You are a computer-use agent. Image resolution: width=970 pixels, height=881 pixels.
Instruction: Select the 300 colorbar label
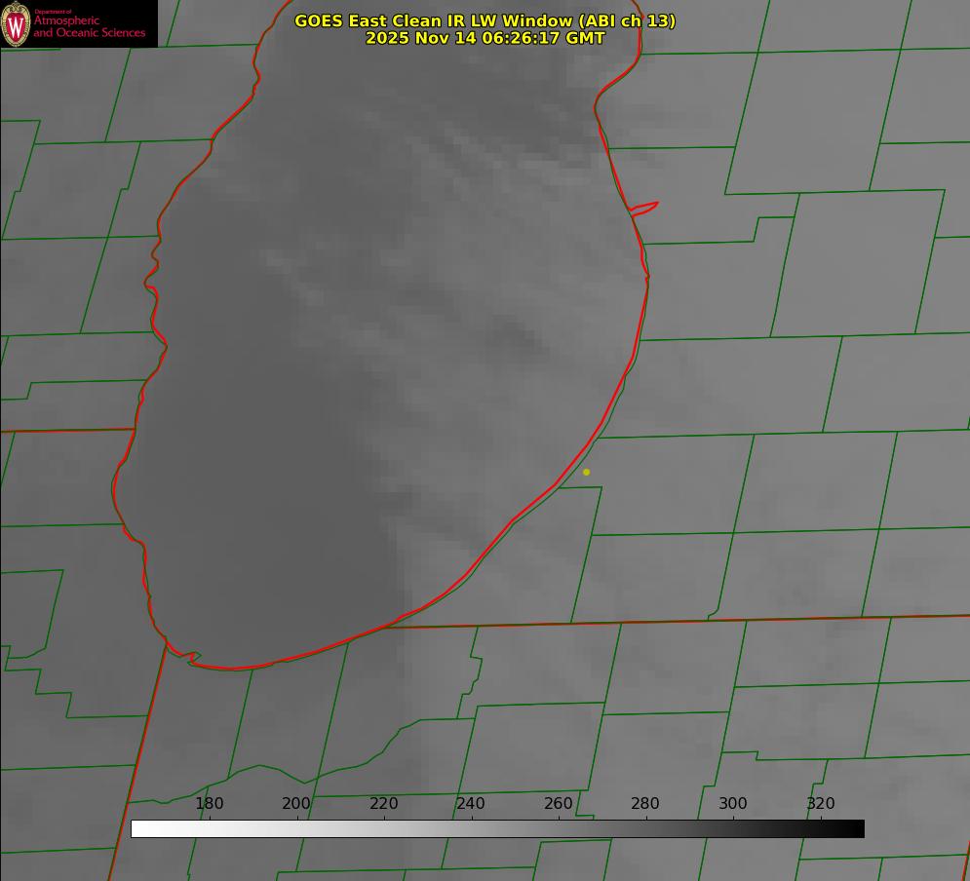pos(733,804)
